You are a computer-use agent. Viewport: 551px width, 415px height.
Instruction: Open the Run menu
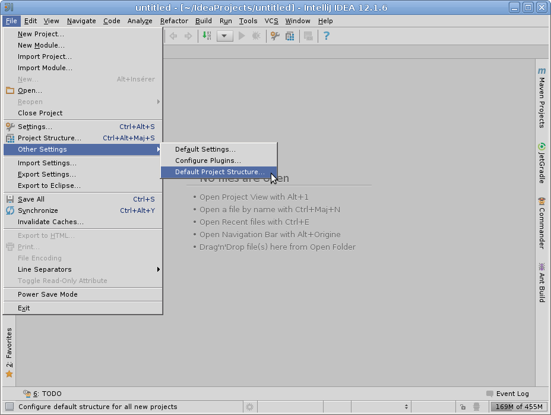point(226,21)
